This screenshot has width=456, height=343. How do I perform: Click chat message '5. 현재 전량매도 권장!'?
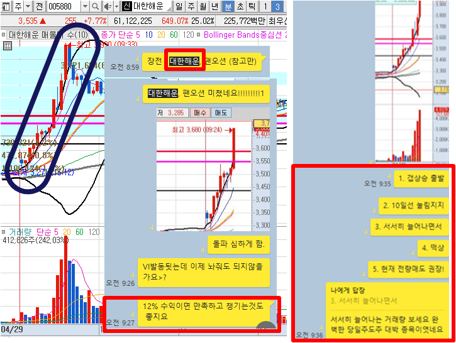click(x=408, y=269)
